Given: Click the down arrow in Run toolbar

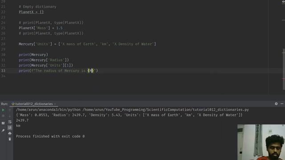Looking at the screenshot, I should point(10,116).
